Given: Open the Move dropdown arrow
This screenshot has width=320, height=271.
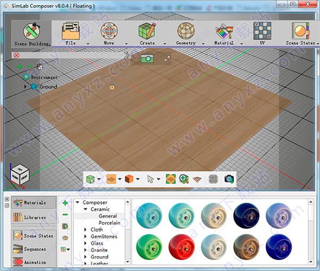Looking at the screenshot, I should (x=126, y=44).
